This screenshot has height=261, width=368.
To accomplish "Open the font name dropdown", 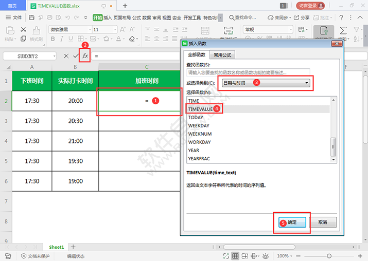I will coord(90,29).
